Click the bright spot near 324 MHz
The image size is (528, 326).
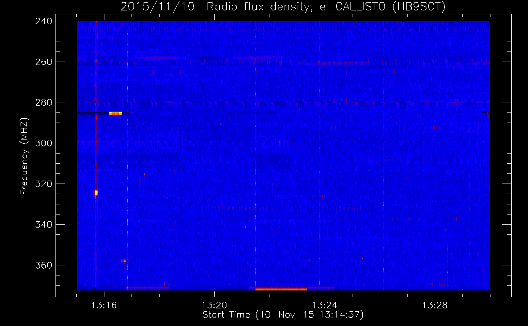(x=96, y=193)
